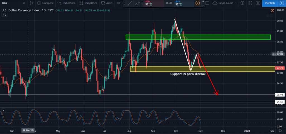The height and width of the screenshot is (134, 286).
Task: Click the orange order info icon
Action: [x=197, y=3]
